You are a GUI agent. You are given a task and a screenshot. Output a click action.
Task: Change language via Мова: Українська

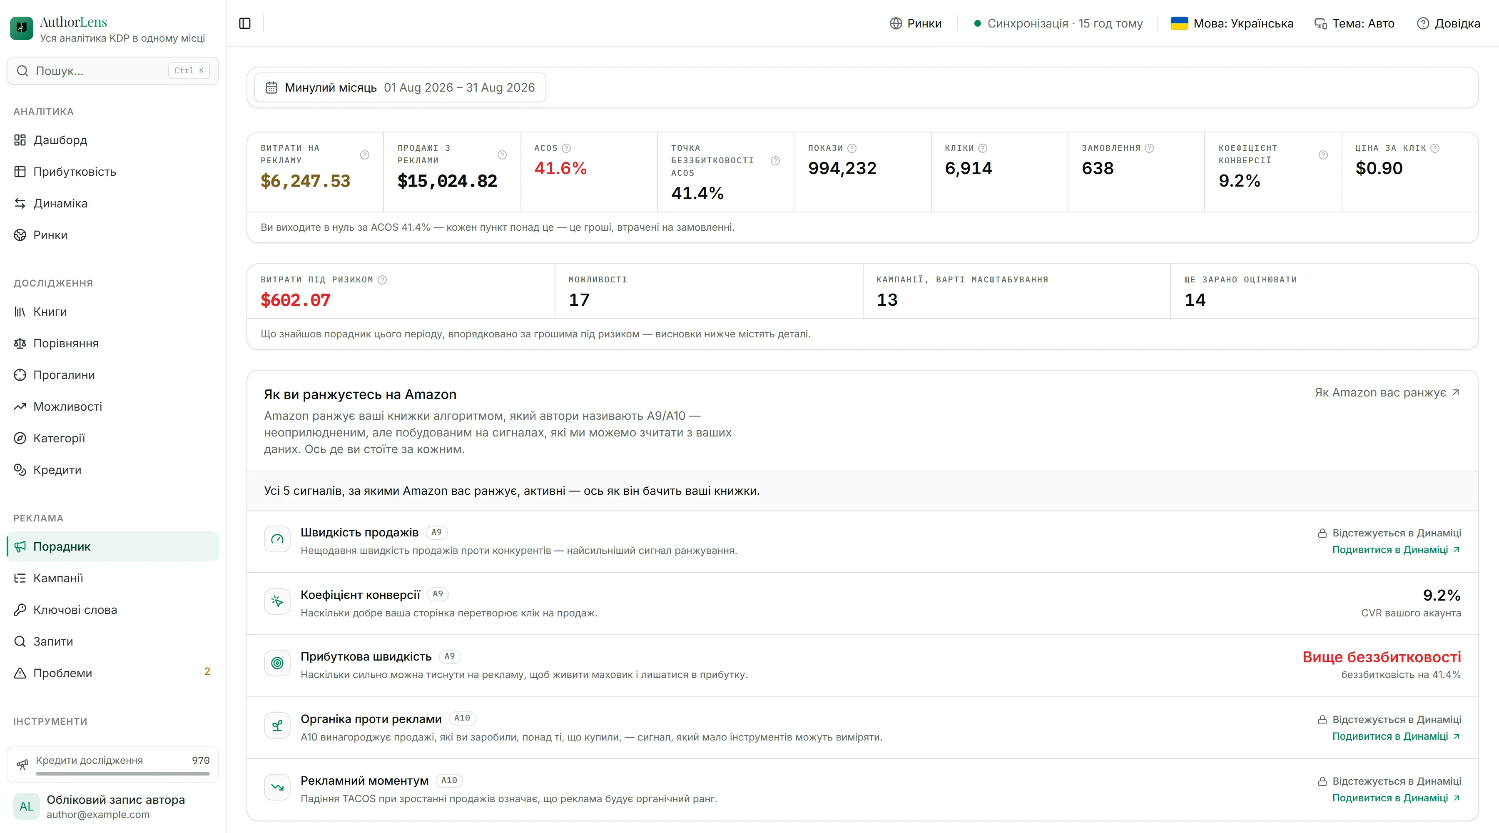point(1232,23)
